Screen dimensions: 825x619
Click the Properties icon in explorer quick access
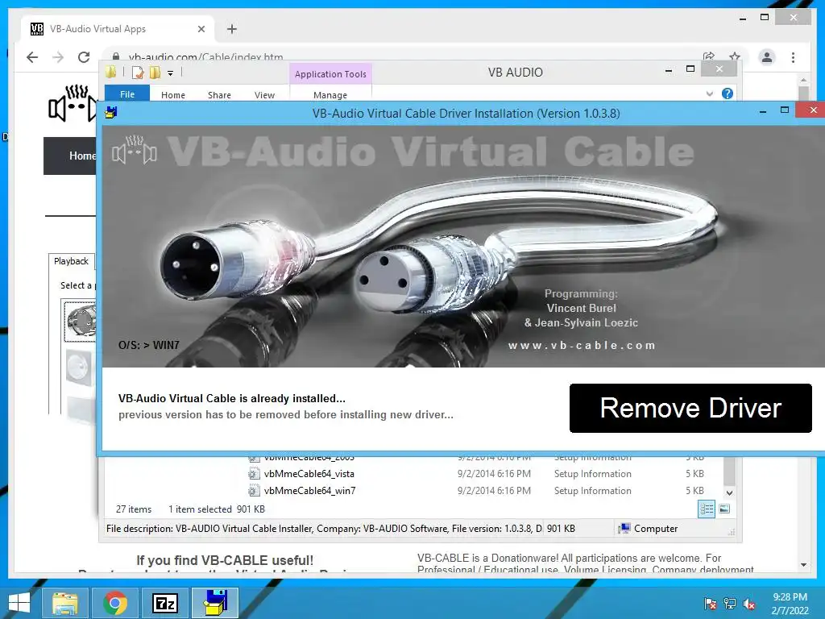click(x=138, y=73)
